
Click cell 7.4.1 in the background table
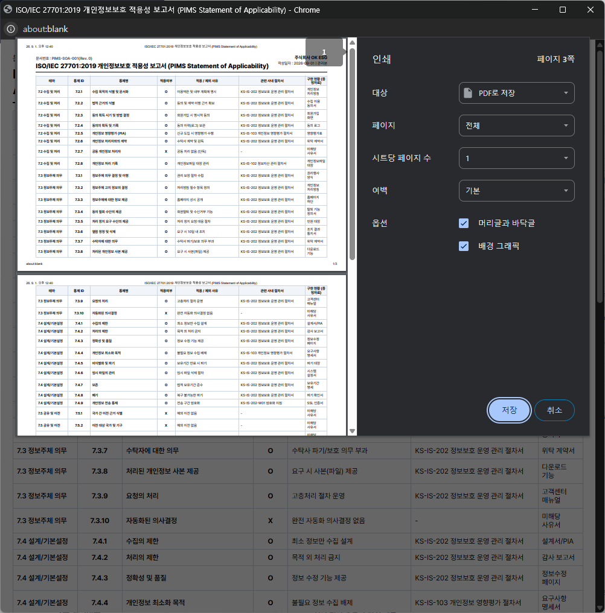coord(100,541)
